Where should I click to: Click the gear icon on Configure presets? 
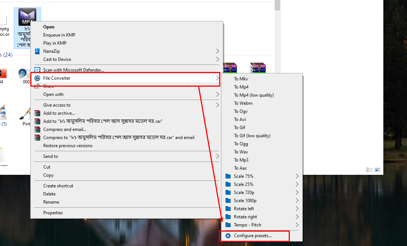click(228, 236)
